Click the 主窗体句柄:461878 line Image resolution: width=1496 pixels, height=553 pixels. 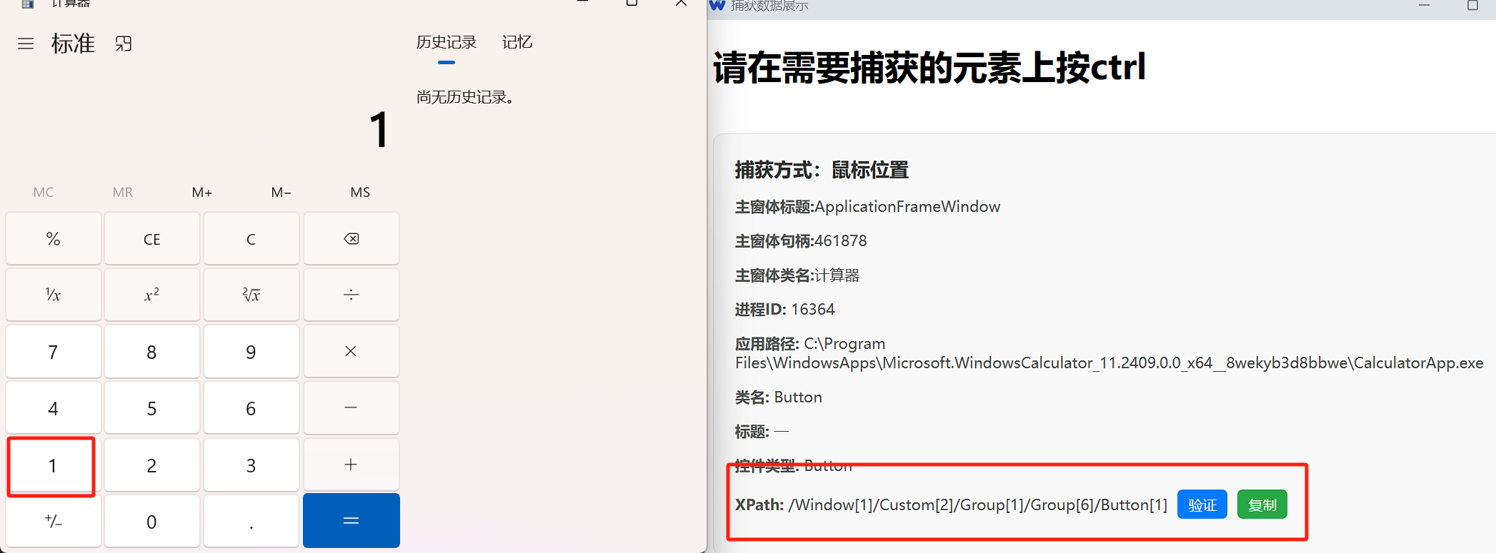[x=801, y=240]
